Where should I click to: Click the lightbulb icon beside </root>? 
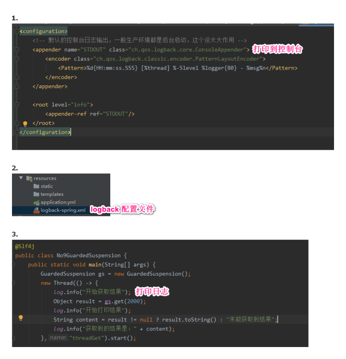pos(25,124)
